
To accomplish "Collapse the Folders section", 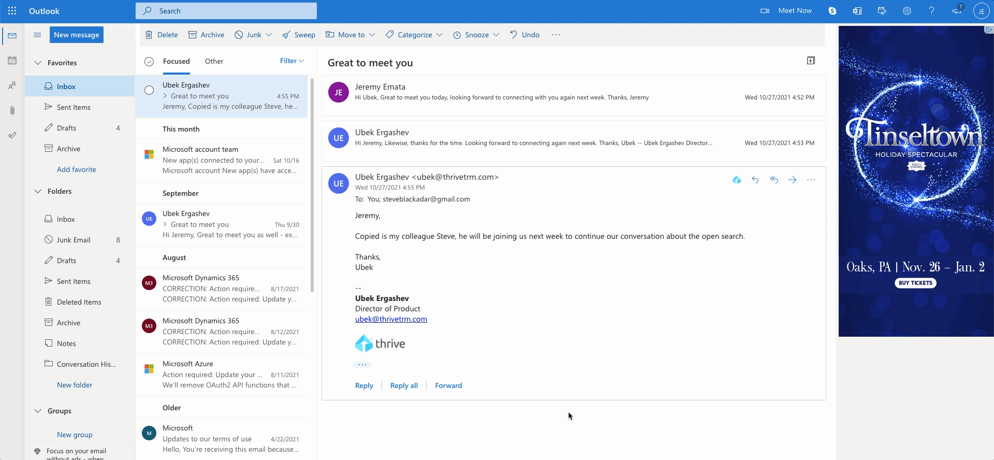I will tap(37, 191).
